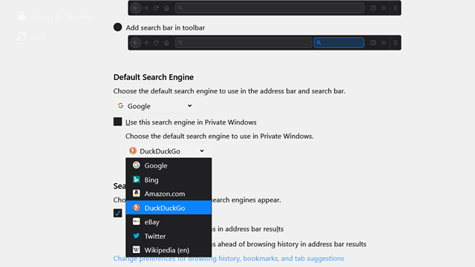Click back arrow in upper toolbar preview
This screenshot has height=267, width=475.
136,8
